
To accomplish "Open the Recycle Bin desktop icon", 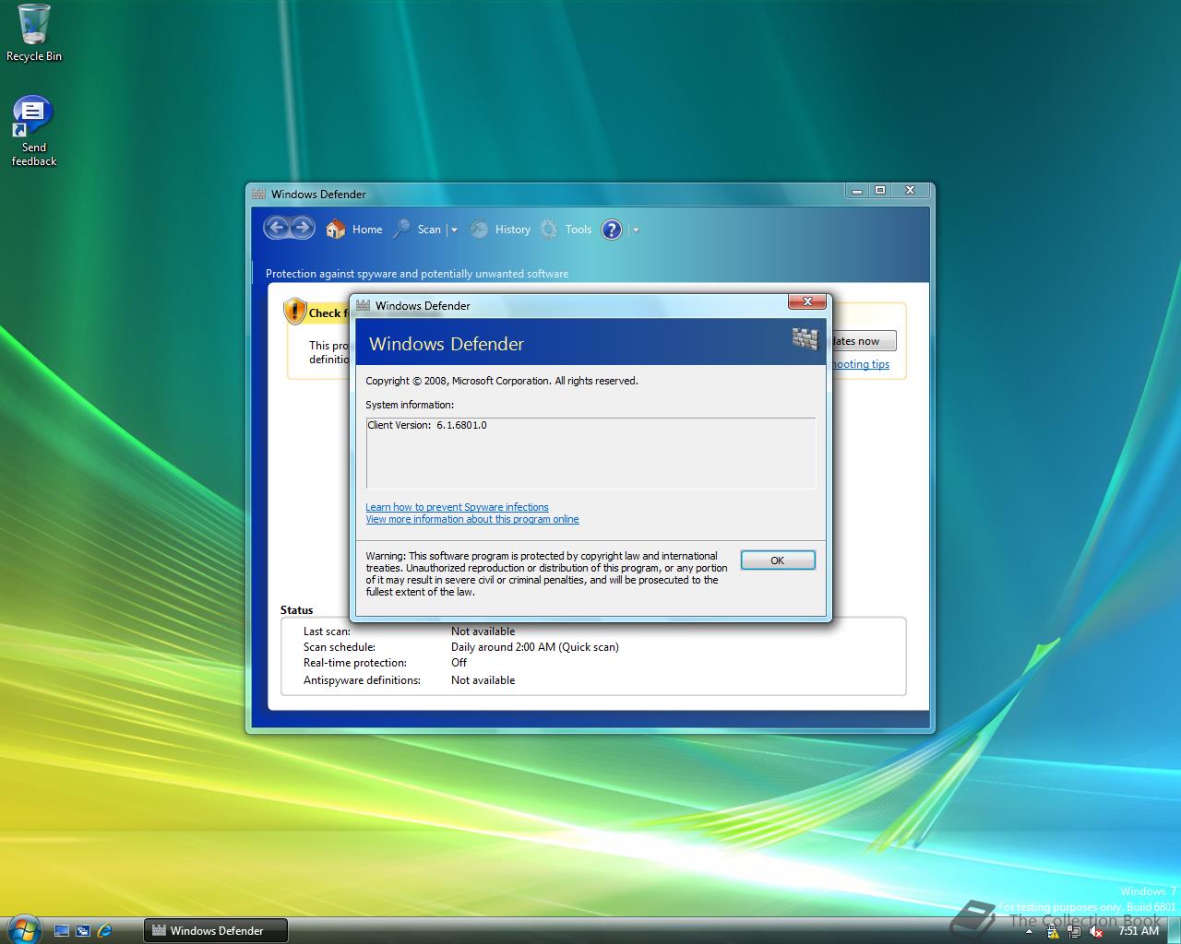I will point(33,33).
